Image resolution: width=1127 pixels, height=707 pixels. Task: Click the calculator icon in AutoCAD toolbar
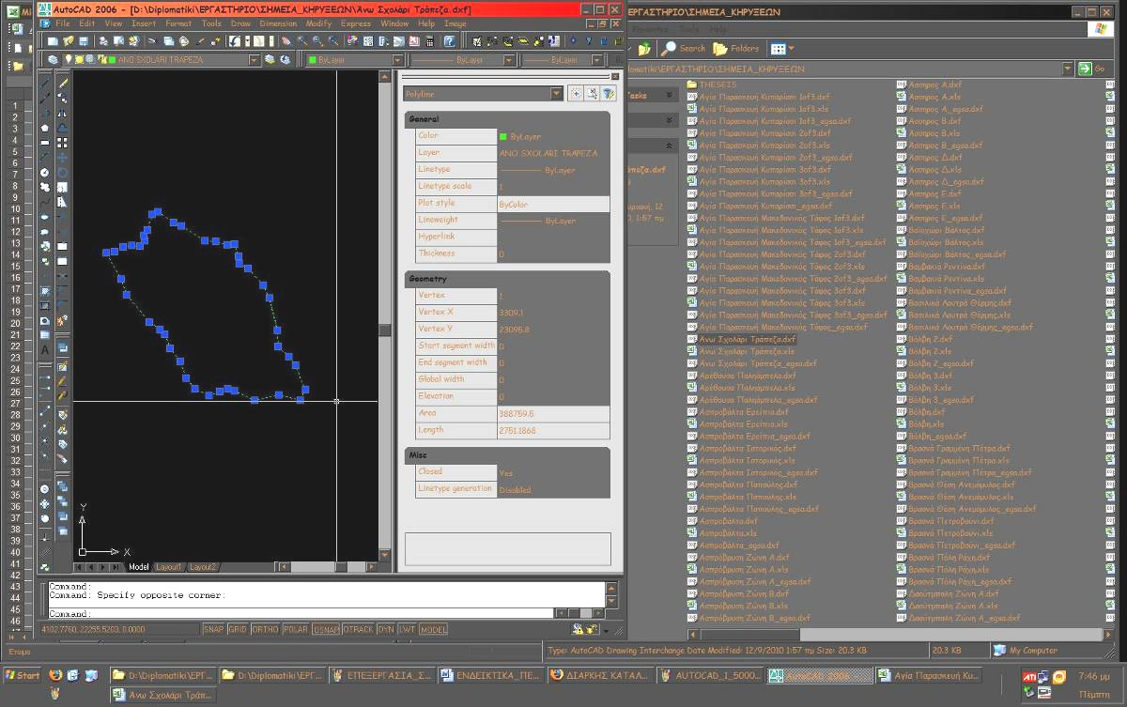(431, 41)
